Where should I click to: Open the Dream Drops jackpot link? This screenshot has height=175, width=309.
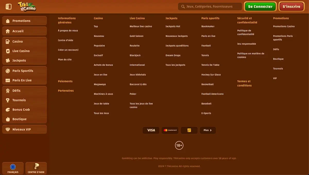173,55
